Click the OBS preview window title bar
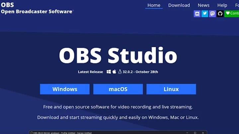This screenshot has width=239, height=134. pyautogui.click(x=118, y=132)
